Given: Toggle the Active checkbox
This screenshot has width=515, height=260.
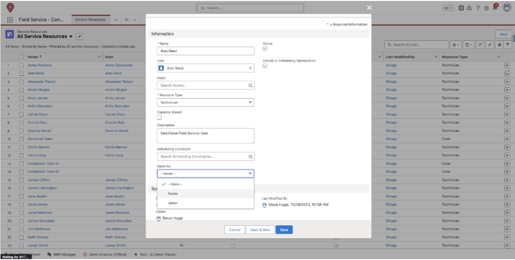Looking at the screenshot, I should tap(265, 49).
